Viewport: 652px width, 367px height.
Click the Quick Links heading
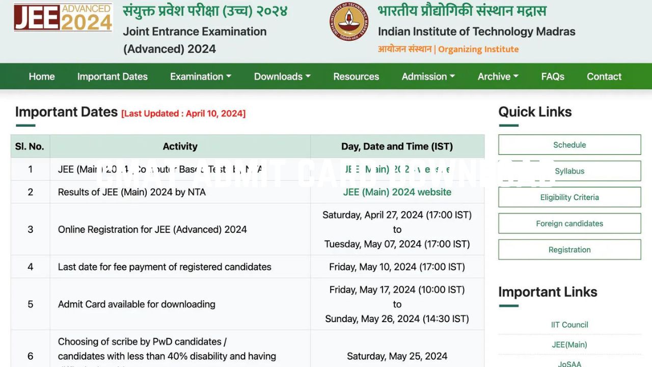(535, 112)
